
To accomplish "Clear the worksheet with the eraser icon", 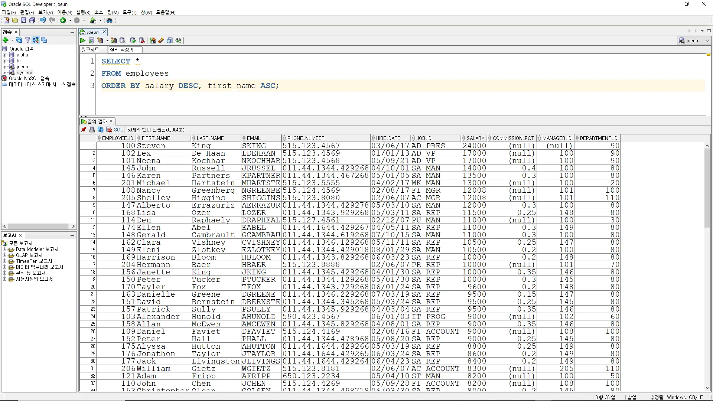I will pyautogui.click(x=161, y=40).
